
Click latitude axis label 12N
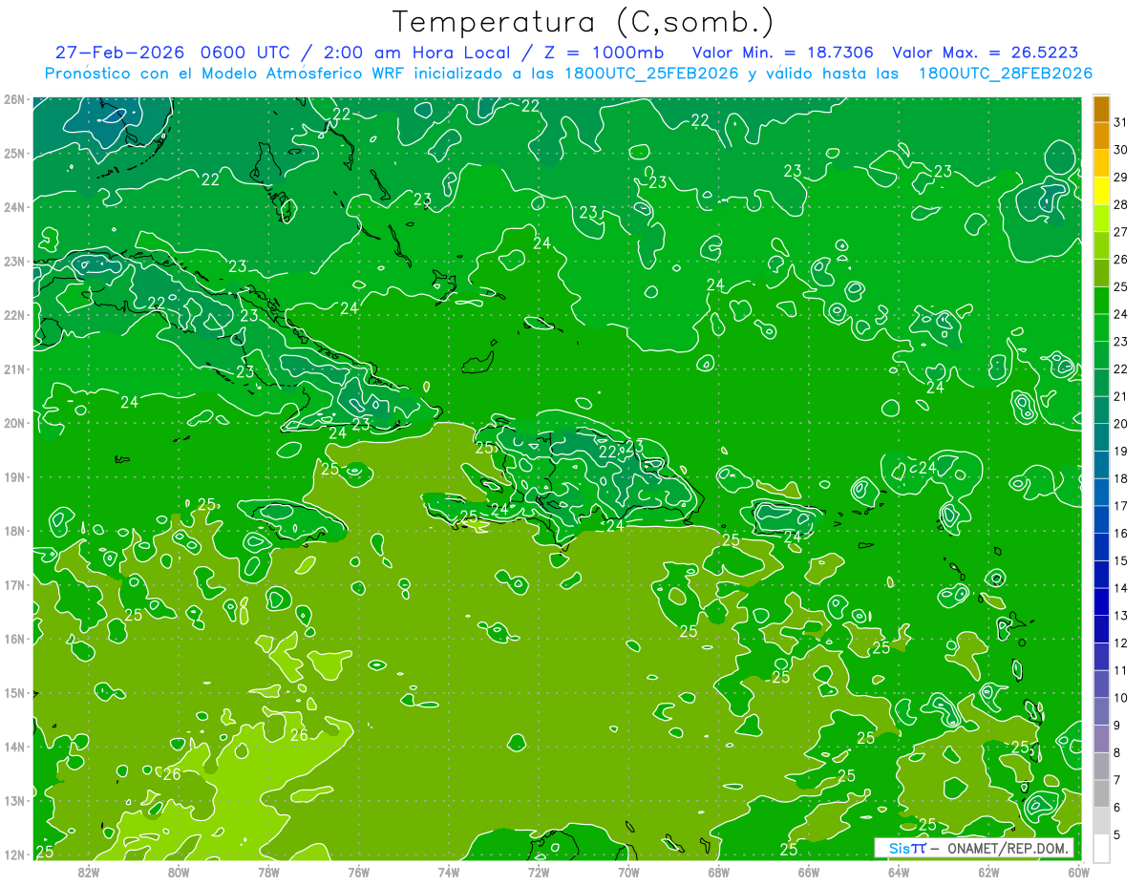point(13,854)
